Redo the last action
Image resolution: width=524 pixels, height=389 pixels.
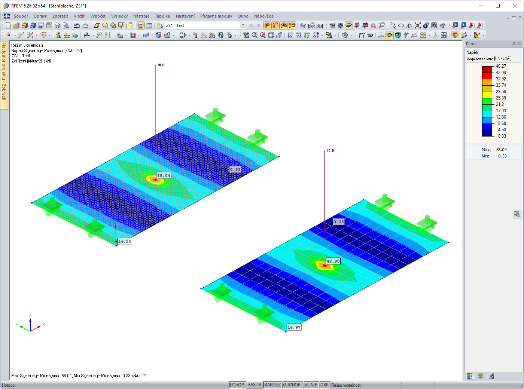point(85,25)
